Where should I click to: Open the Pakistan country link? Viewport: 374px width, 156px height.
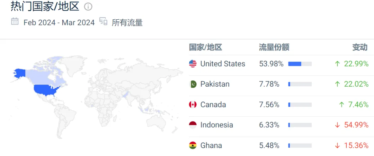coord(215,84)
